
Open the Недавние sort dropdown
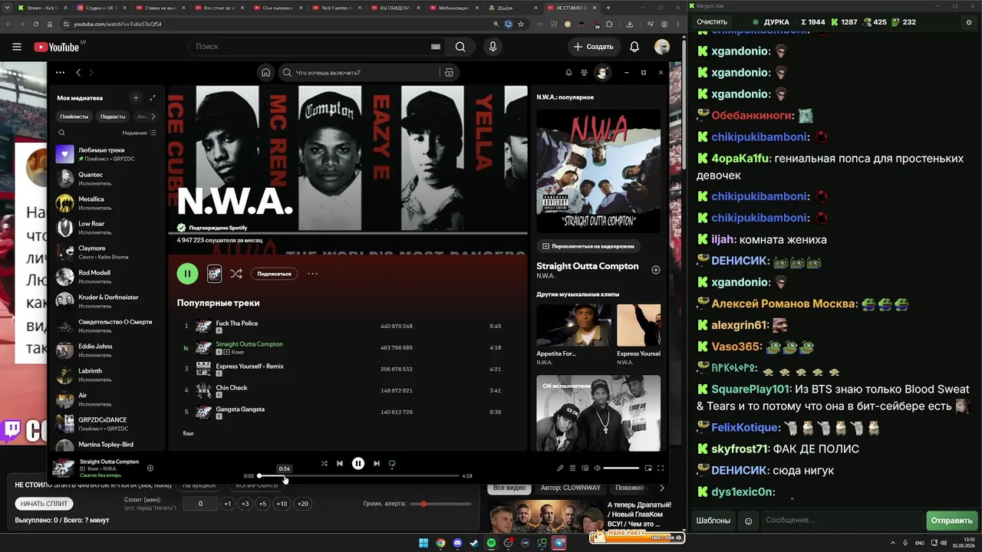click(140, 133)
